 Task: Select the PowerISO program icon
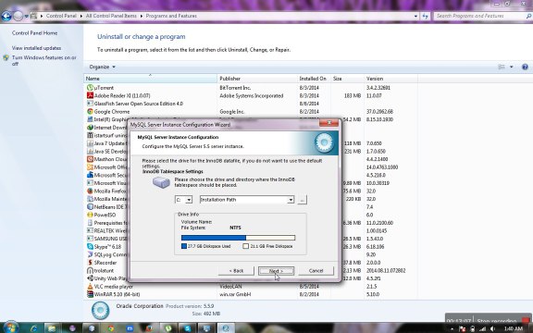(x=90, y=215)
